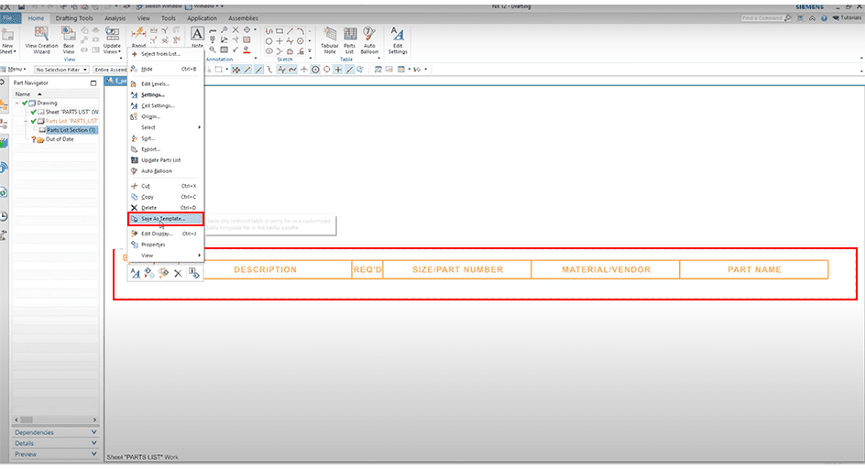Viewport: 865px width, 469px height.
Task: Switch to the Analysis ribbon tab
Action: 115,18
